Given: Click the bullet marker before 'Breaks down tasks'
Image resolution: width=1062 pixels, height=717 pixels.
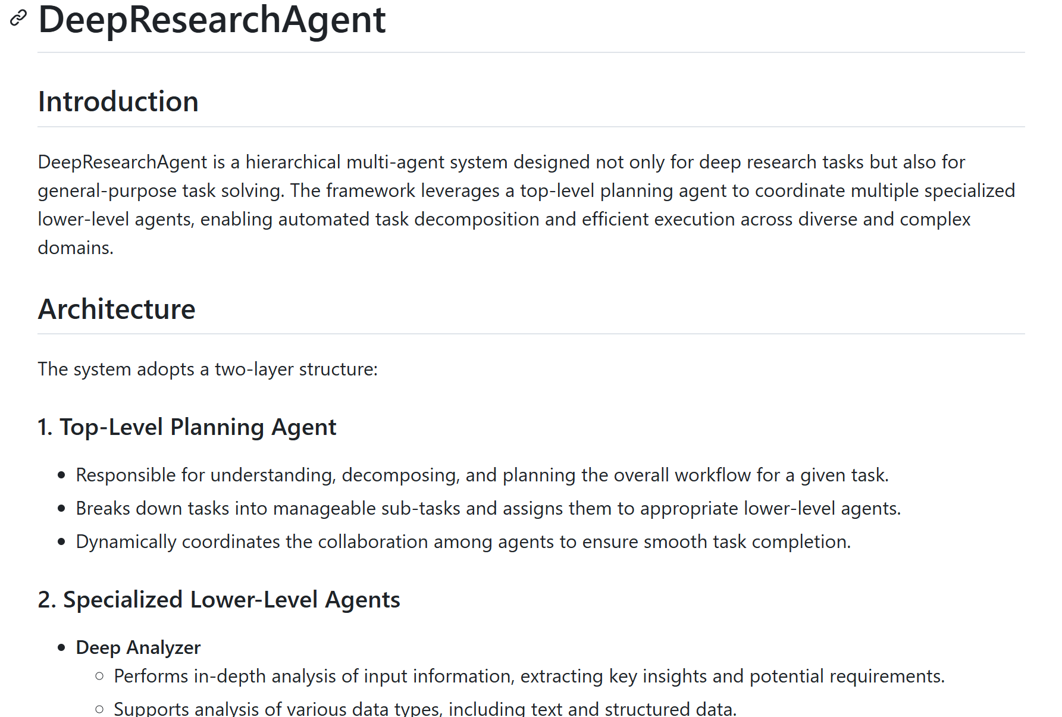Looking at the screenshot, I should point(61,509).
